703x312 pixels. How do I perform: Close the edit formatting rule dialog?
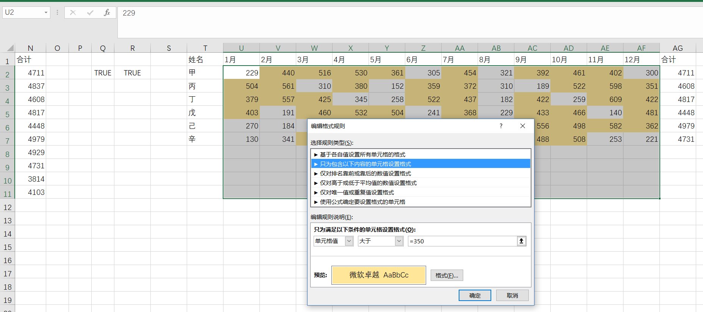[x=523, y=126]
